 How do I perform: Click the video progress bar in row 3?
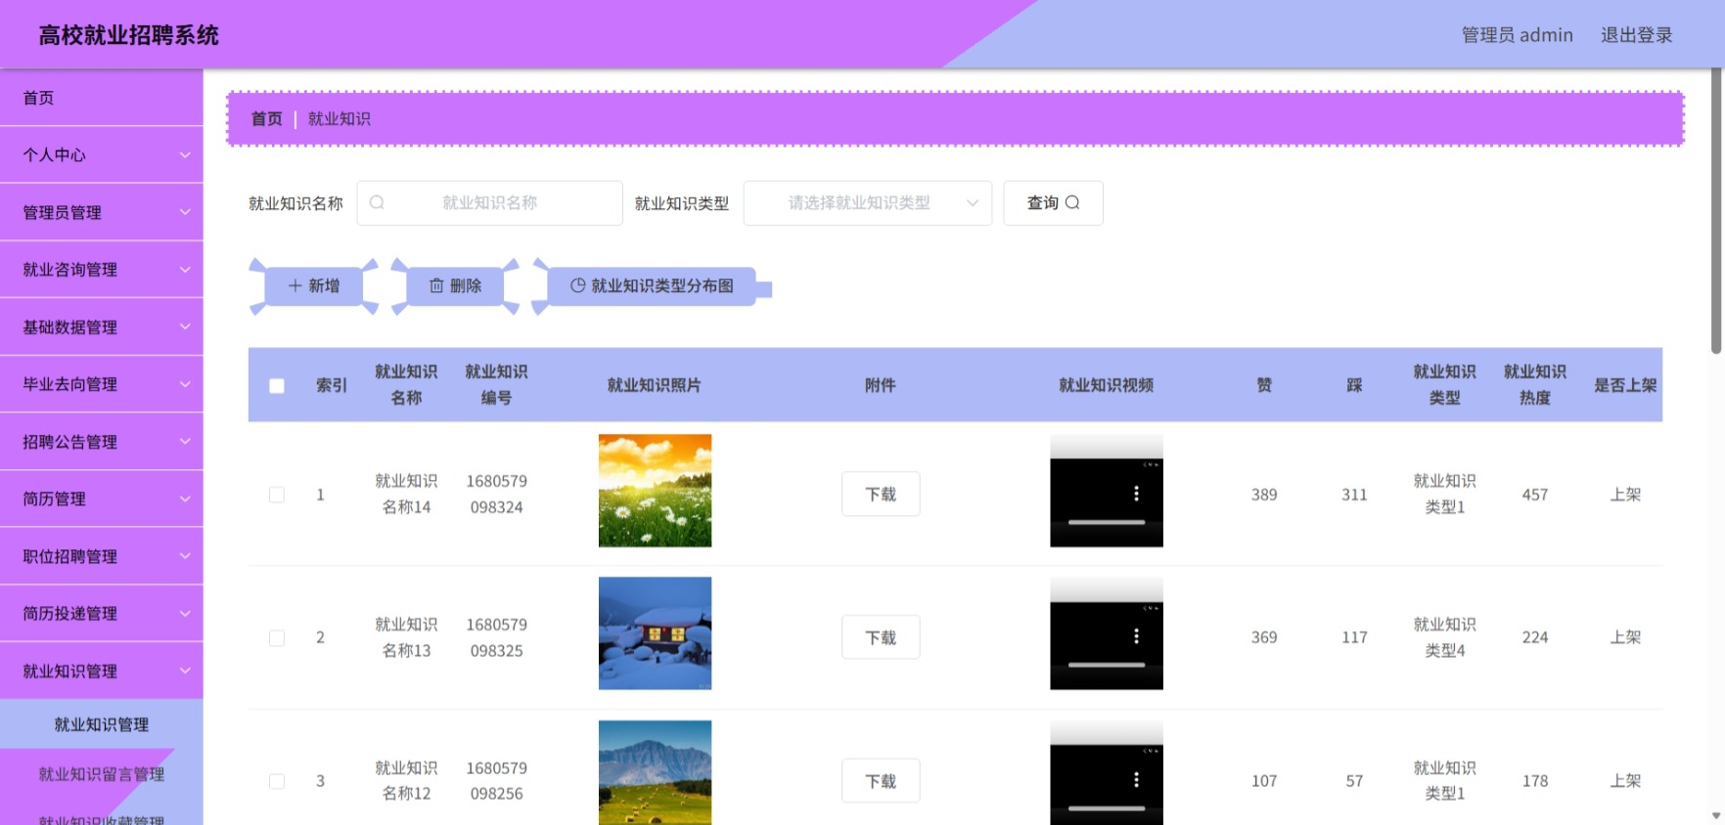(x=1107, y=808)
